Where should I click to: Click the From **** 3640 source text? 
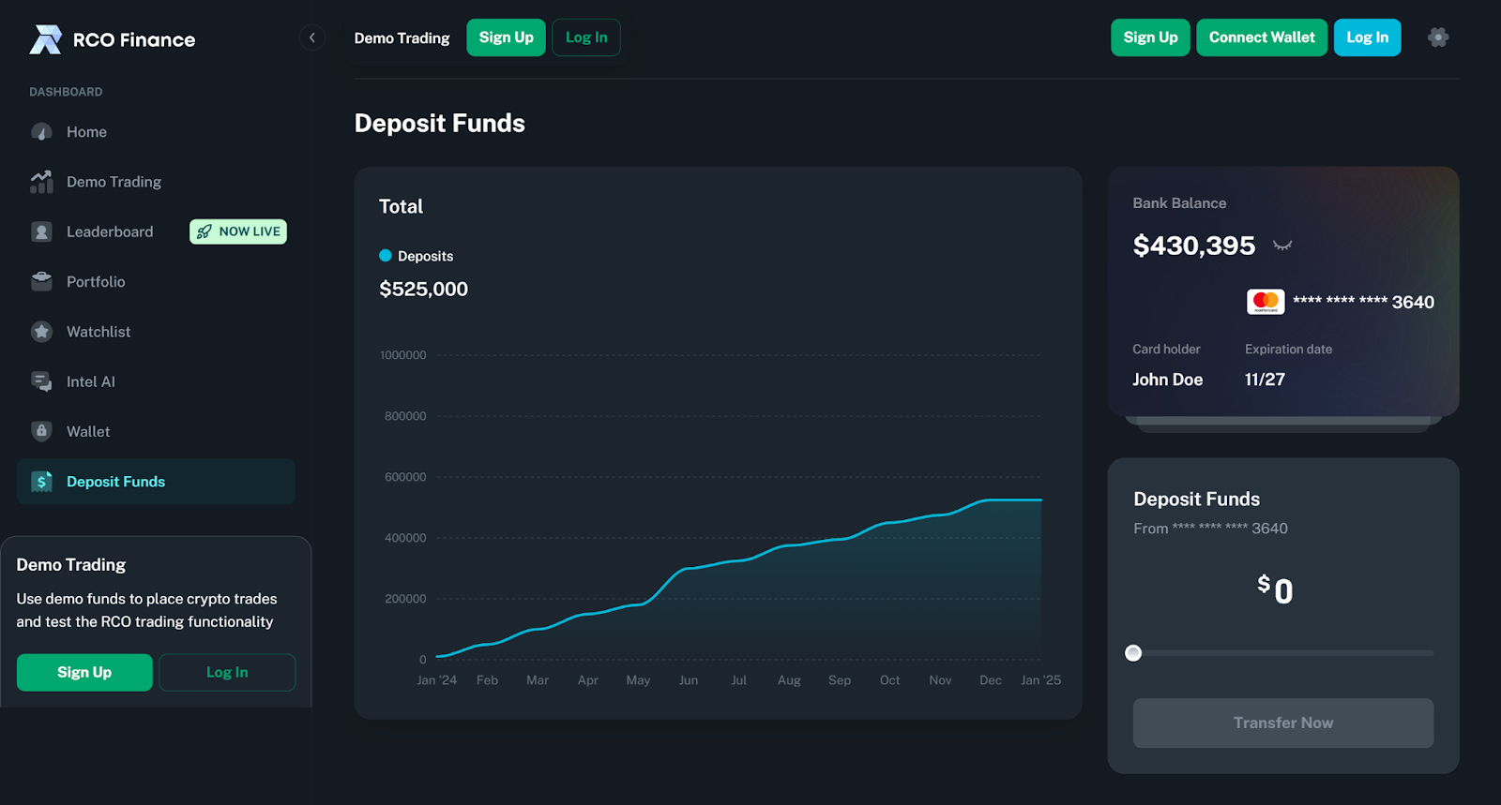1210,529
